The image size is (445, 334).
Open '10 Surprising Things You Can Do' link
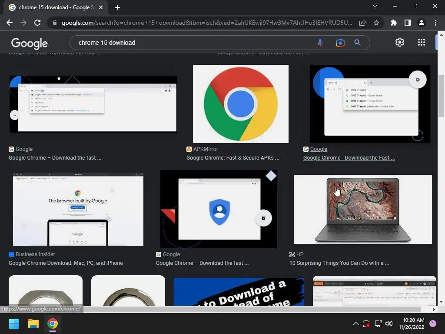(x=339, y=263)
